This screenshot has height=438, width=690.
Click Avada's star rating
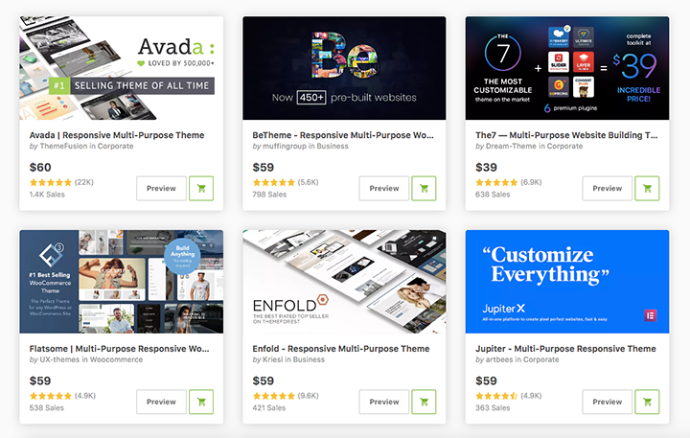click(x=50, y=182)
